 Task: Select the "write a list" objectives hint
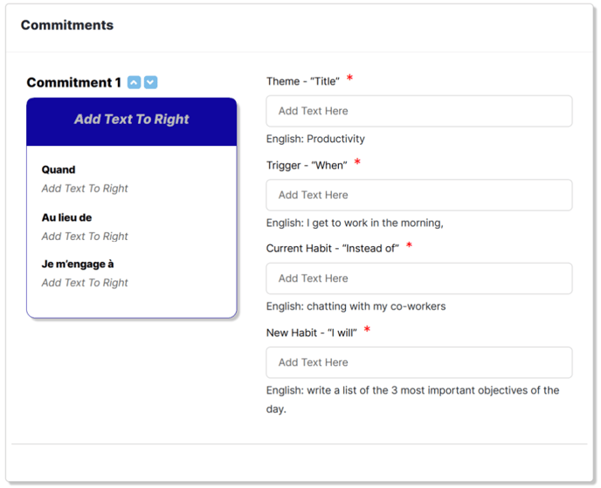413,400
